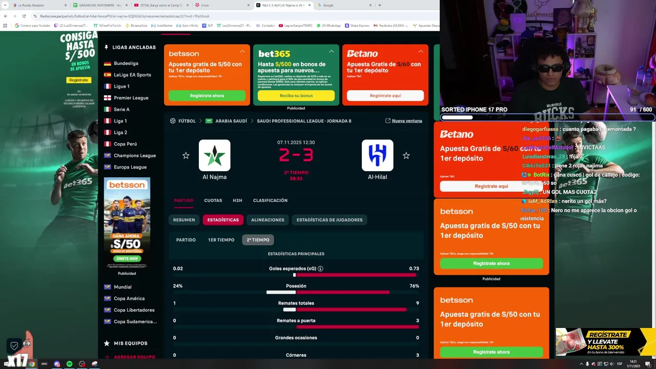The width and height of the screenshot is (656, 369).
Task: Click betsson Regístrate ahora green button
Action: (x=207, y=96)
